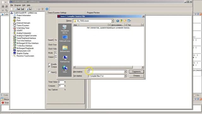Select Graphic Display in the tree
Image resolution: width=202 pixels, height=114 pixels.
point(22,54)
